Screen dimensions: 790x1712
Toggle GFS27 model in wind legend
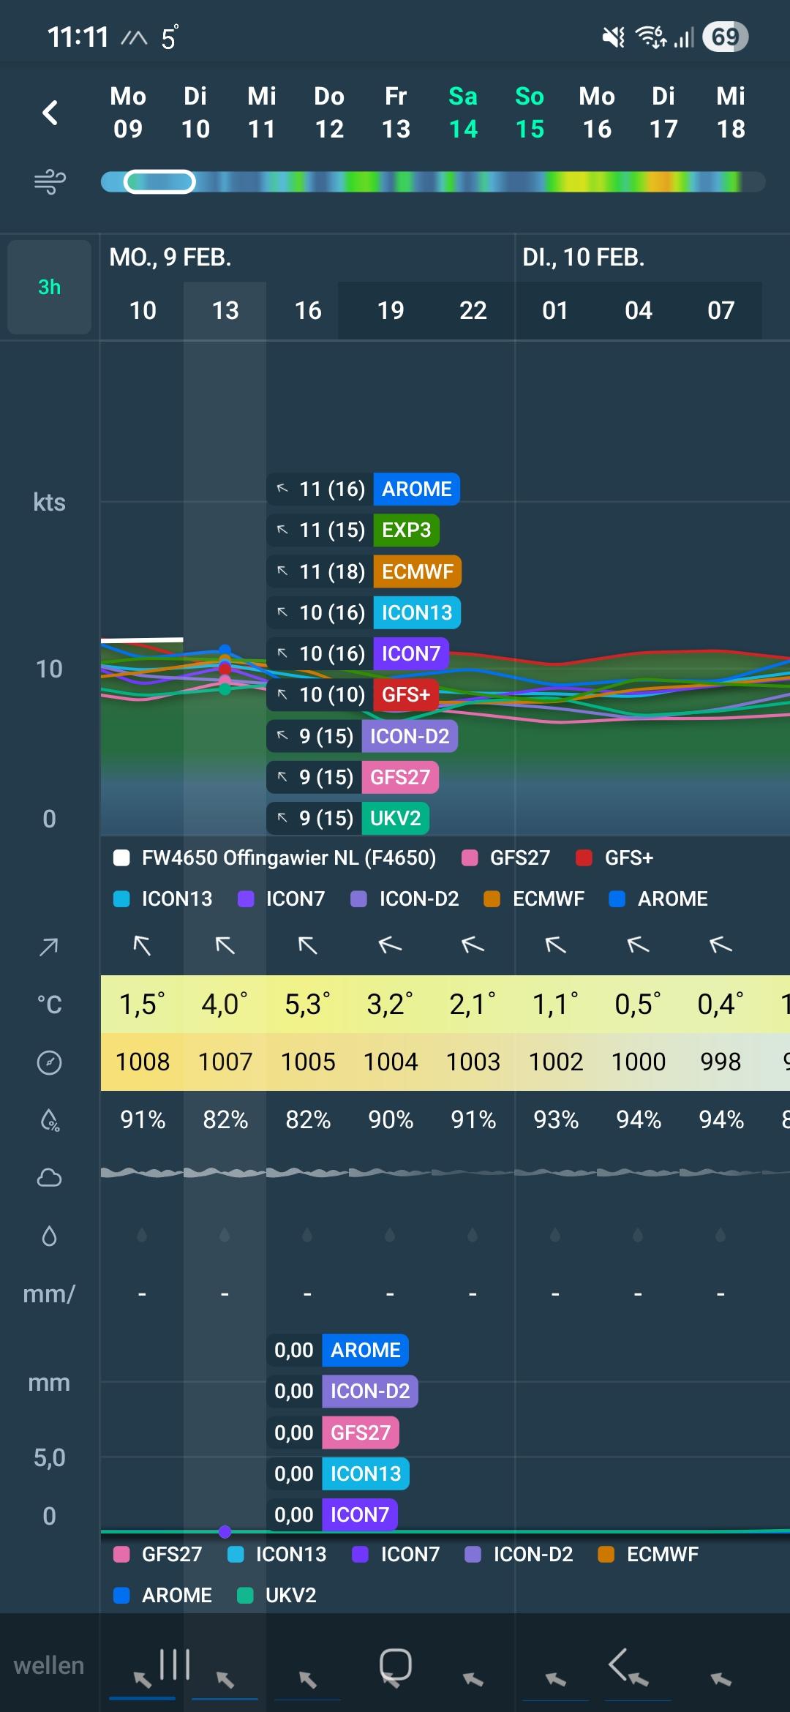tap(507, 858)
